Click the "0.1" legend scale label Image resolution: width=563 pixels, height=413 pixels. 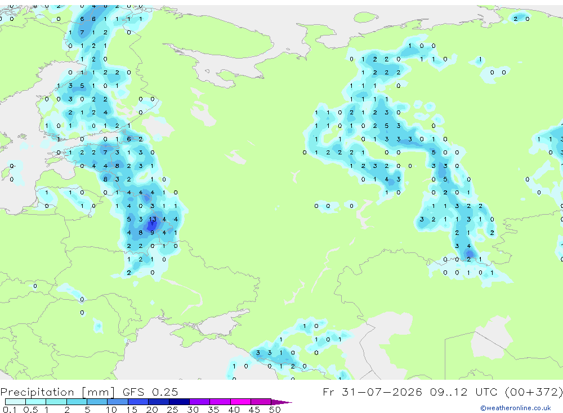pos(10,410)
